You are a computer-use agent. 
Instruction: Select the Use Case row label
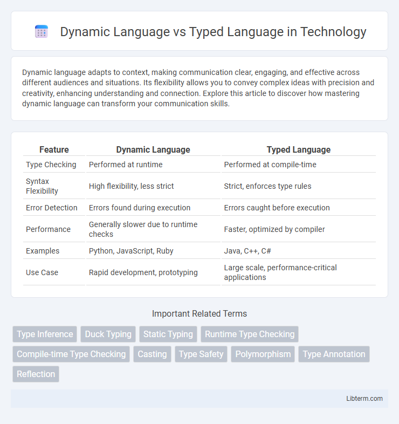[42, 272]
